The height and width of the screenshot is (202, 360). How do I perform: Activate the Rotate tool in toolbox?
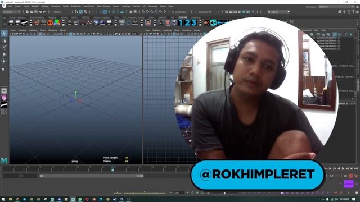tap(4, 61)
